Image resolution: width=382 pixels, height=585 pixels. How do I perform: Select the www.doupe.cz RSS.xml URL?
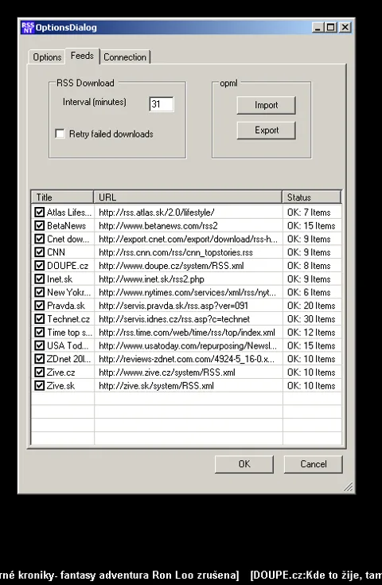[x=189, y=266]
